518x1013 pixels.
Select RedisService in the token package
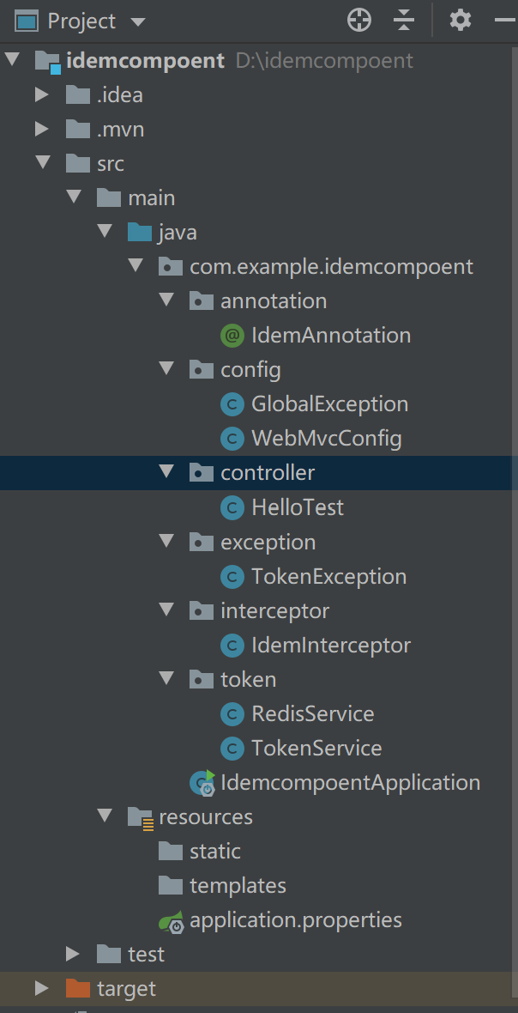coord(312,713)
